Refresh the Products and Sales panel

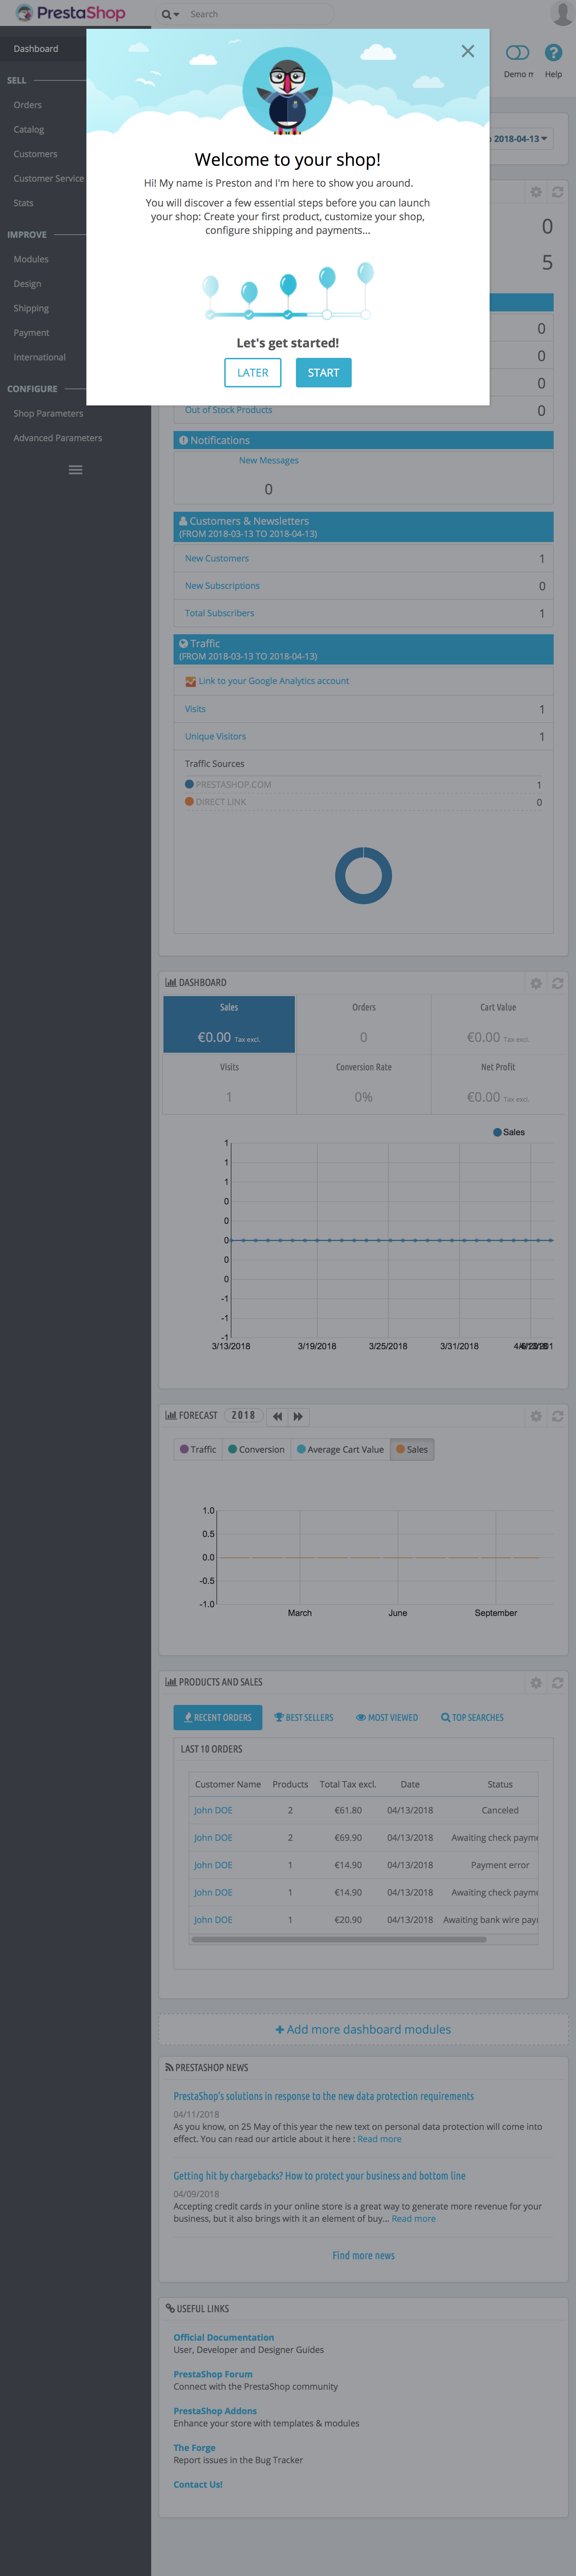[558, 1683]
